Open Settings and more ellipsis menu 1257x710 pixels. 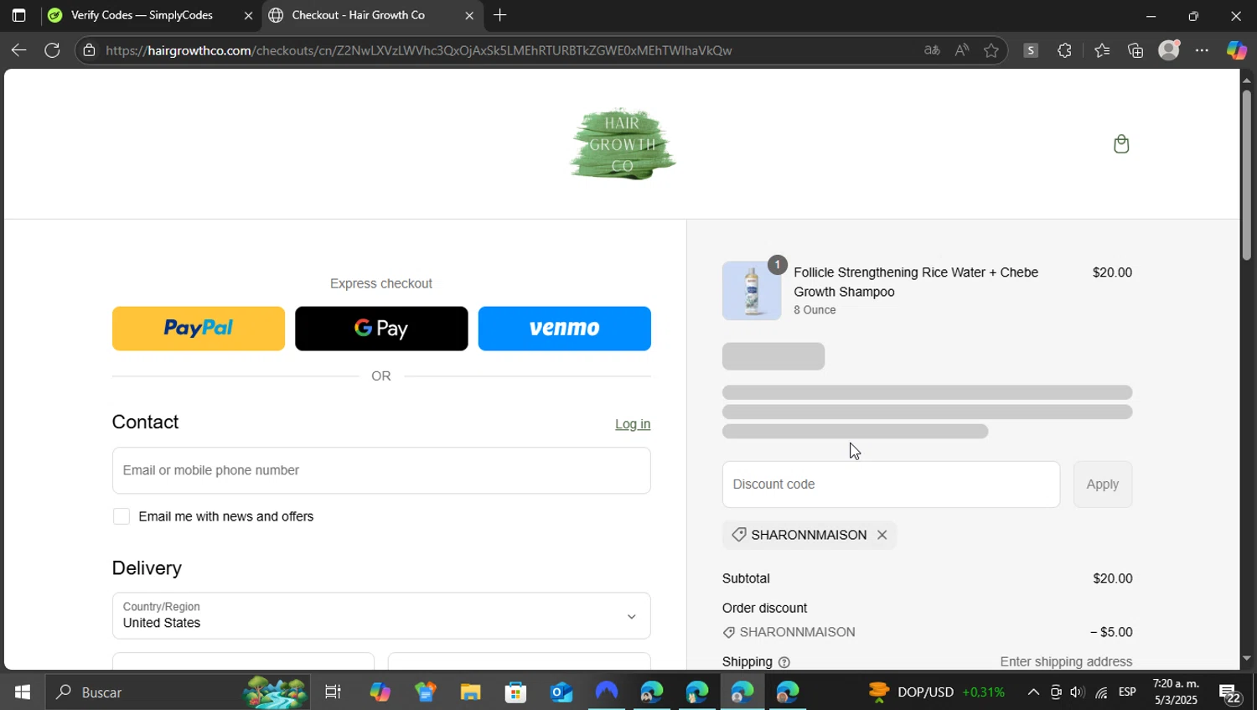[1202, 50]
